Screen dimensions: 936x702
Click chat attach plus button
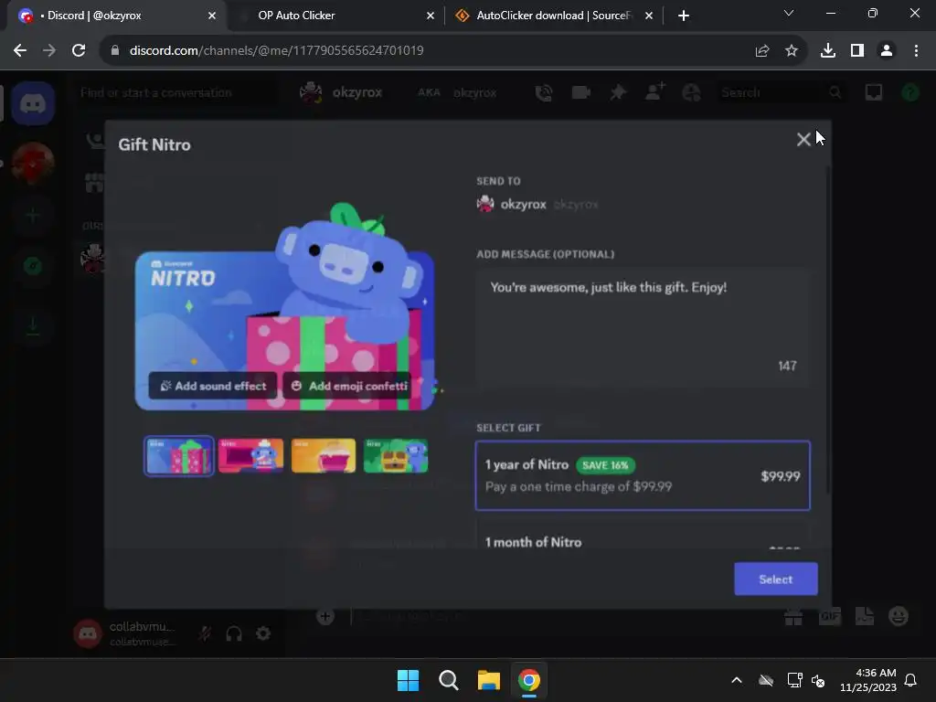tap(325, 616)
